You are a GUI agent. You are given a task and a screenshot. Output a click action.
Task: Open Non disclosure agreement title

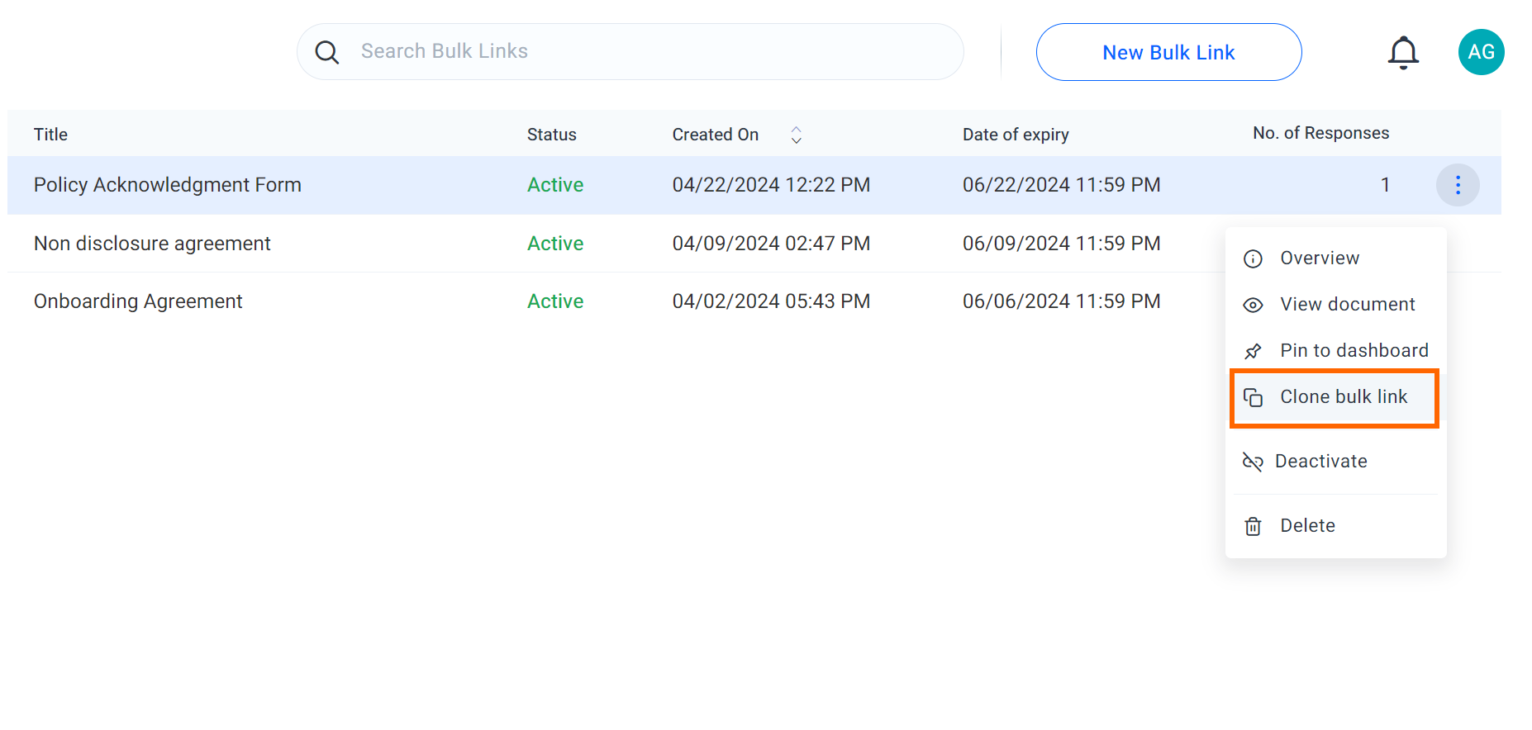152,244
